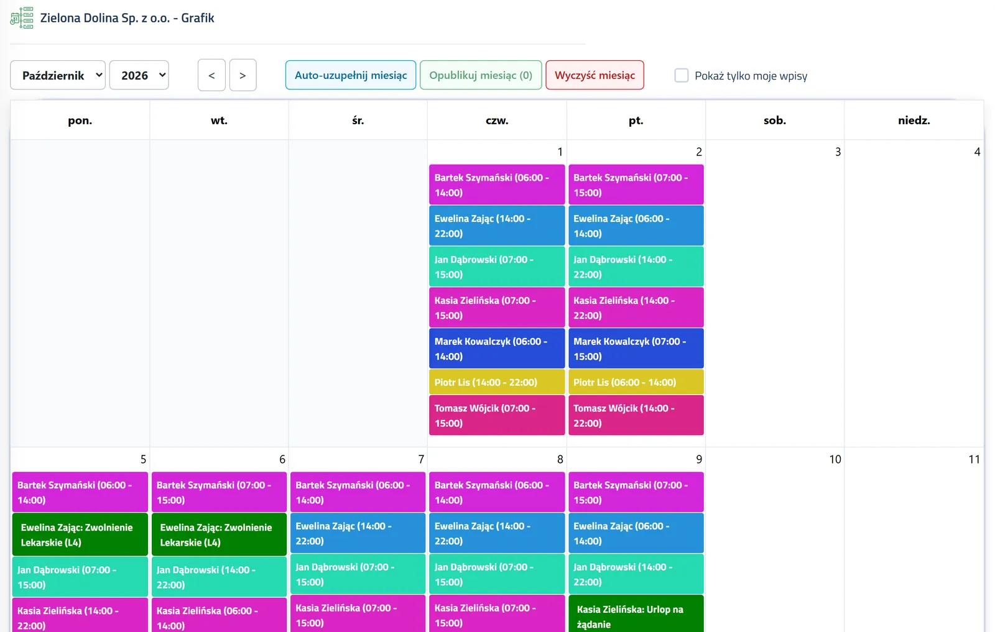Screen dimensions: 995x632
Task: Open Ewelina Zając's 14:00-22:00 shift on day 1
Action: (497, 226)
